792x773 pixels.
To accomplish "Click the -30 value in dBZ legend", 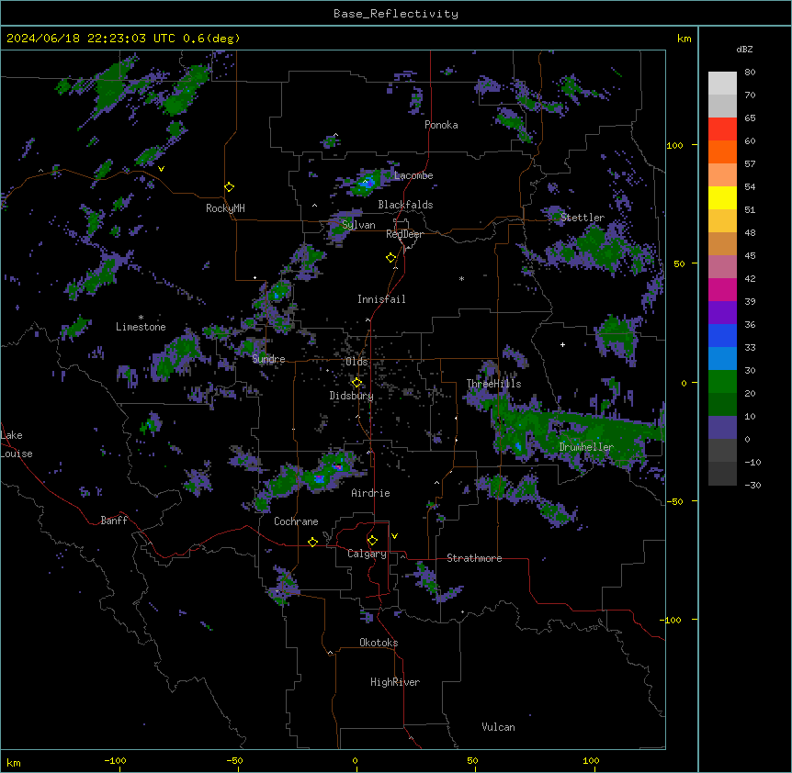I will (x=752, y=486).
